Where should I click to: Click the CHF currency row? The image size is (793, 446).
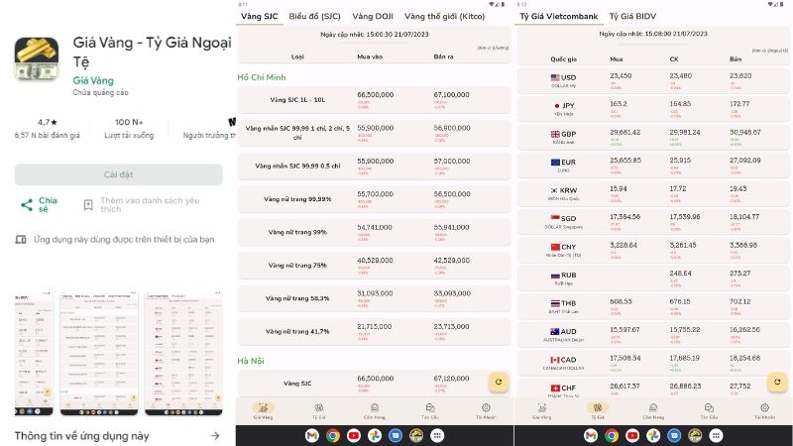[653, 389]
